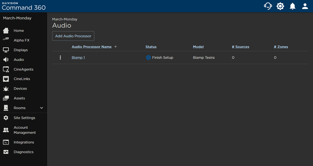
Task: Click the Displays monitor icon
Action: pyautogui.click(x=6, y=50)
